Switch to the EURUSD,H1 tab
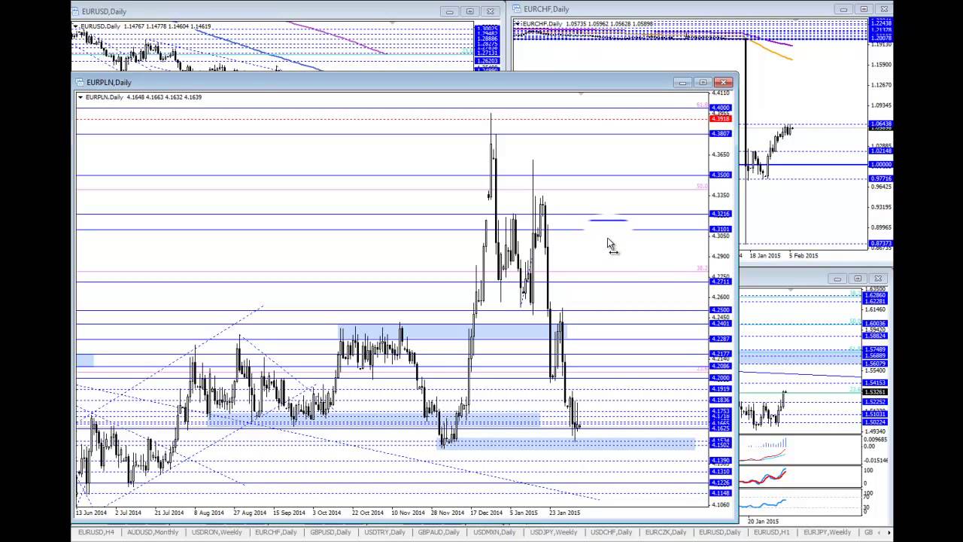This screenshot has height=542, width=963. click(x=771, y=532)
